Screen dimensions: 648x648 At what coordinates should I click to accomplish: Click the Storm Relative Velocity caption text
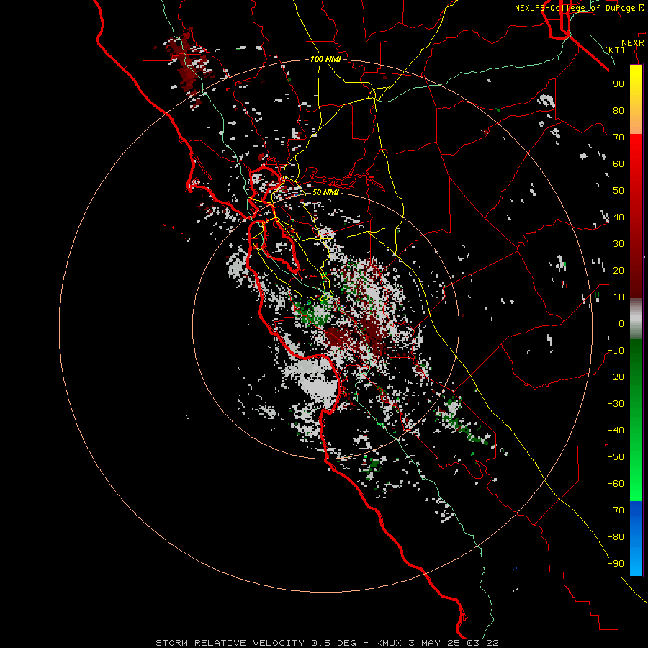point(328,643)
